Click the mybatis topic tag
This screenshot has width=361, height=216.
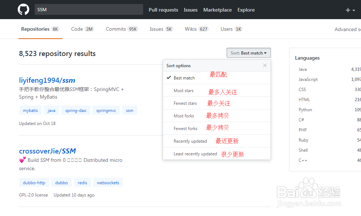pyautogui.click(x=30, y=111)
